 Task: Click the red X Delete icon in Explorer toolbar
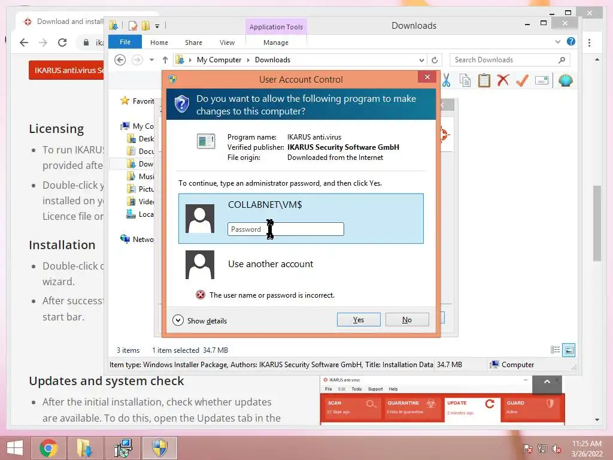coord(503,81)
